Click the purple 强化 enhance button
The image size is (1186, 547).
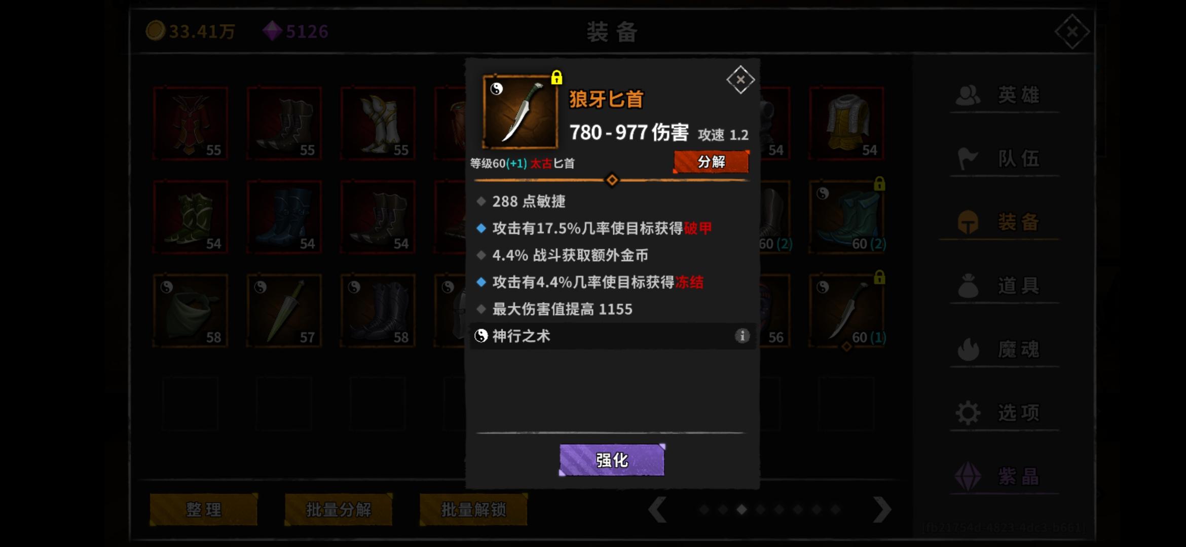tap(612, 460)
